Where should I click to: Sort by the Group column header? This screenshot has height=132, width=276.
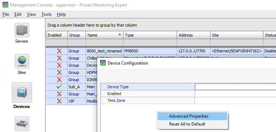[x=77, y=35]
